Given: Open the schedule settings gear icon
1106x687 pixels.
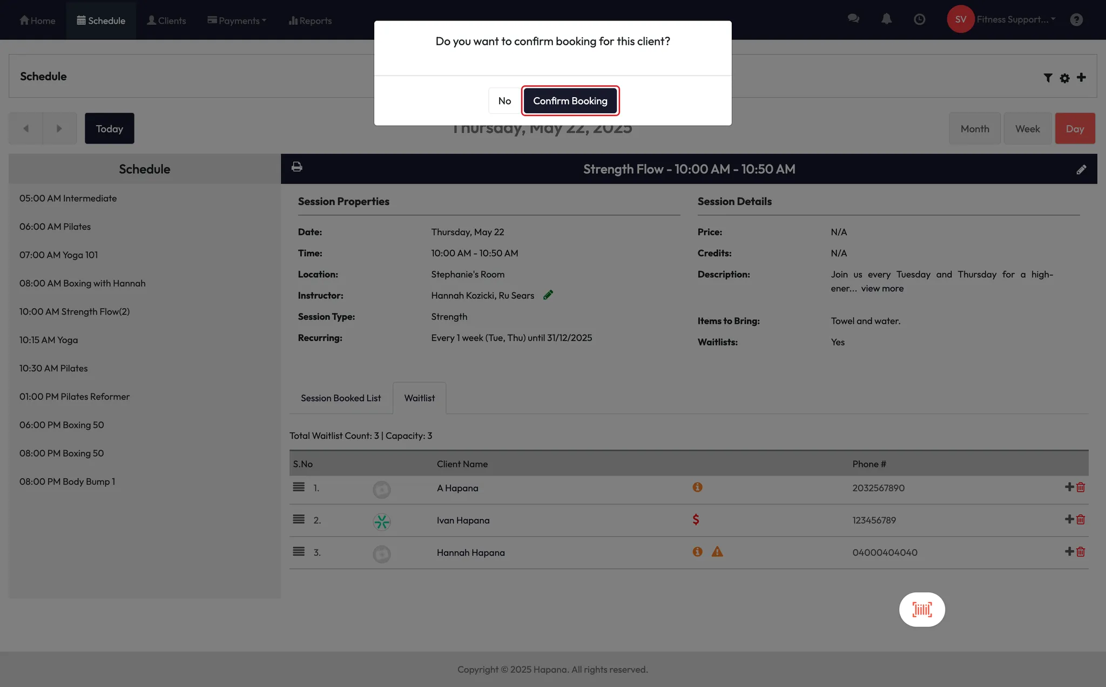Looking at the screenshot, I should click(x=1064, y=78).
